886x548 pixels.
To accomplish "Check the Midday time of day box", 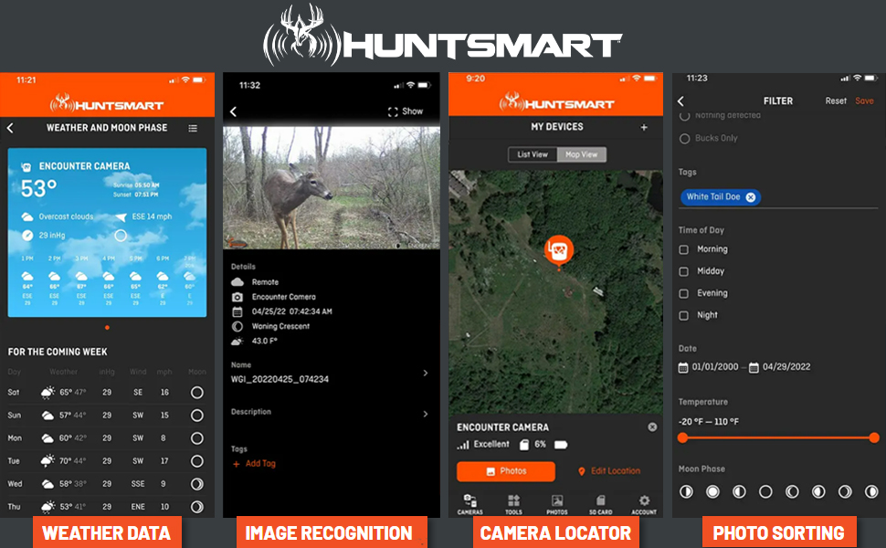I will pos(684,272).
